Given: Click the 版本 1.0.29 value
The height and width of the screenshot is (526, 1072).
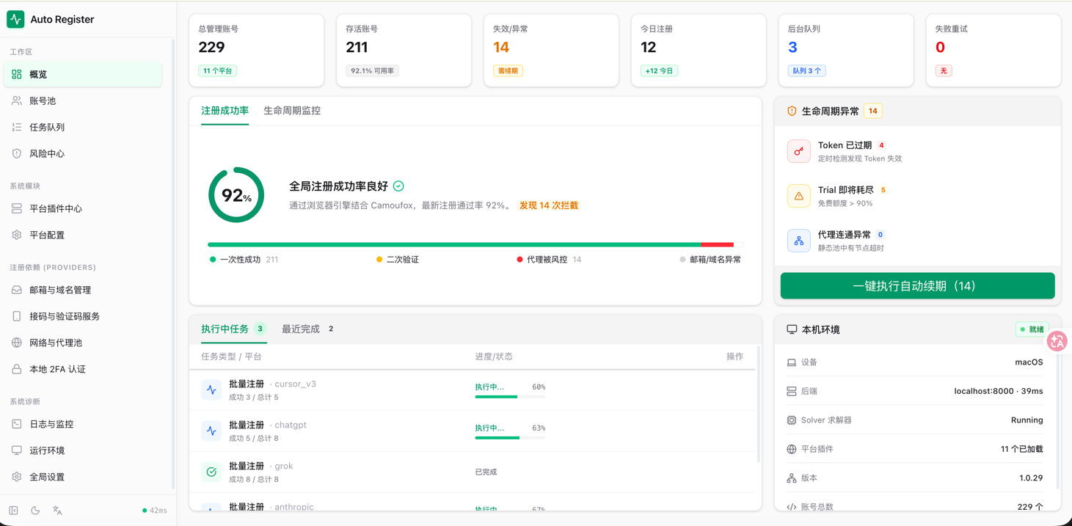Looking at the screenshot, I should click(x=1031, y=478).
